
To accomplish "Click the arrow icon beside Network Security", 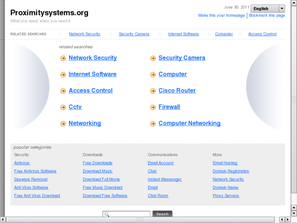I will 63,59.
